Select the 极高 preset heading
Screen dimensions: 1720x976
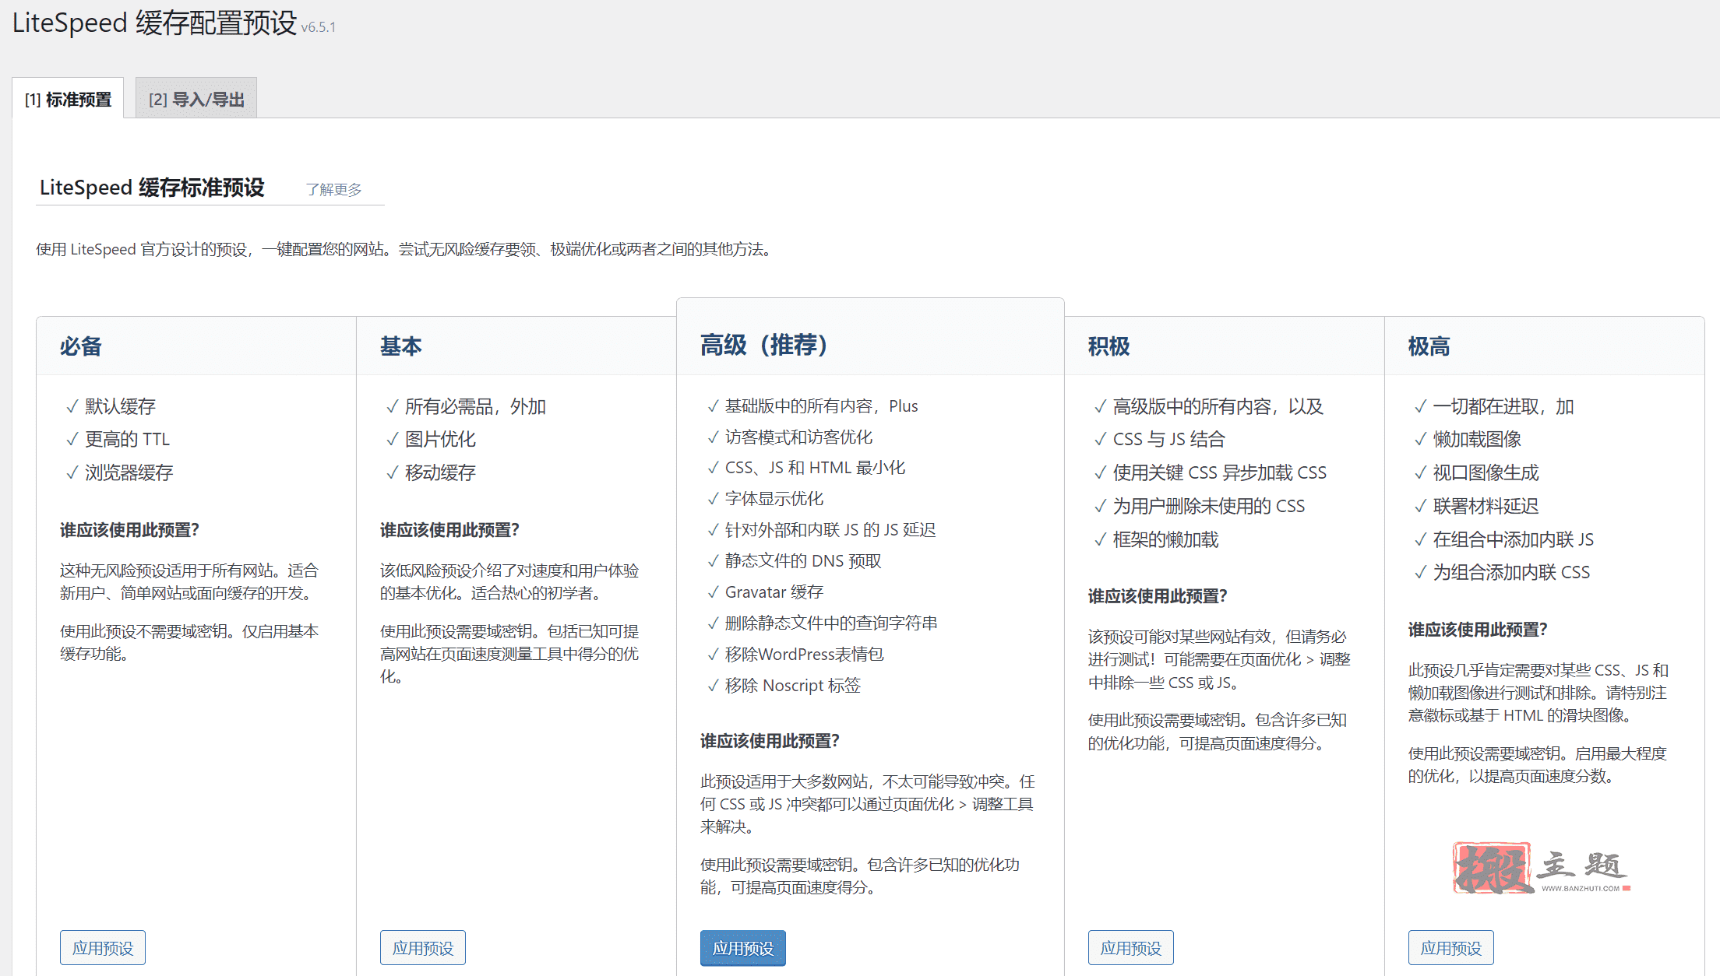pos(1429,346)
